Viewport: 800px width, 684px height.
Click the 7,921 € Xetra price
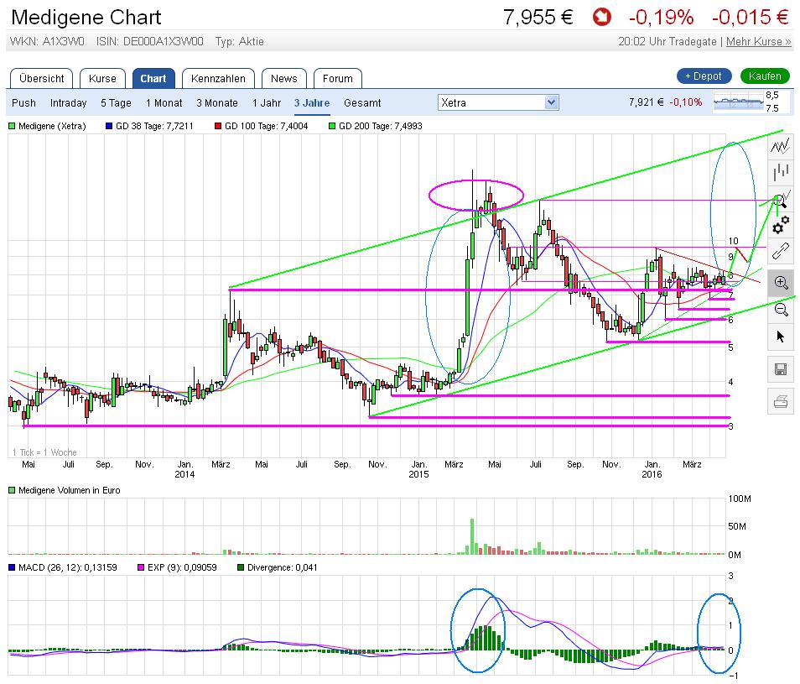(x=646, y=102)
